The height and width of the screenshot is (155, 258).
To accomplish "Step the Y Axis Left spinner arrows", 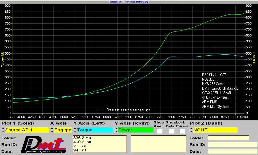I will tap(75, 130).
